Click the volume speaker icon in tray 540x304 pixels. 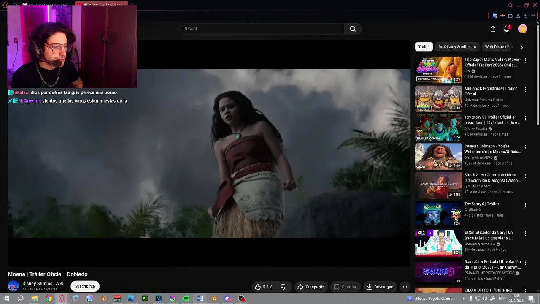(485, 299)
